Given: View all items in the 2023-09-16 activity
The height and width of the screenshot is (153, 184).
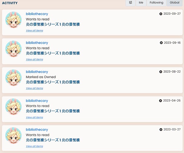Looking at the screenshot, I should point(34,59).
